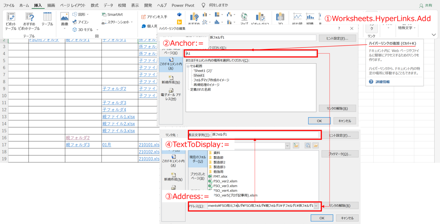The width and height of the screenshot is (440, 224).
Task: Click the A1 cell reference input field
Action: point(251,53)
